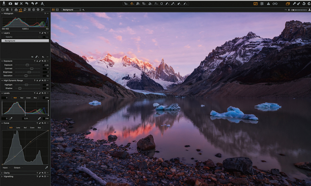Image resolution: width=311 pixels, height=186 pixels.
Task: Click the orange edit selected variants icon
Action: click(288, 3)
